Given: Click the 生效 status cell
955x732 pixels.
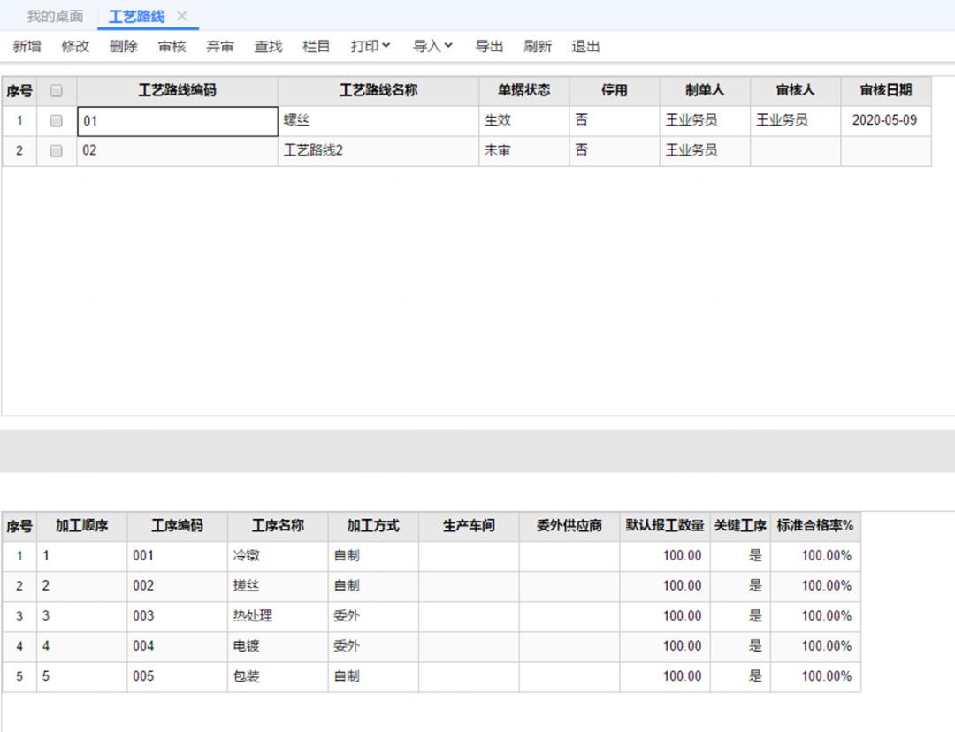Looking at the screenshot, I should click(523, 120).
